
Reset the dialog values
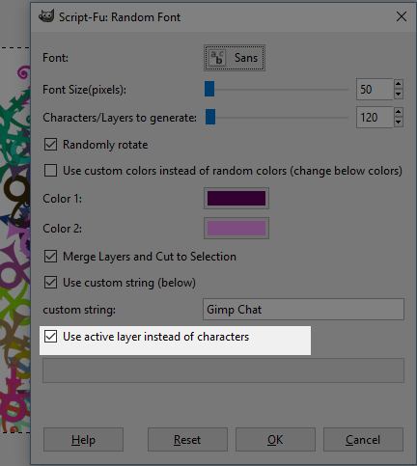[187, 440]
